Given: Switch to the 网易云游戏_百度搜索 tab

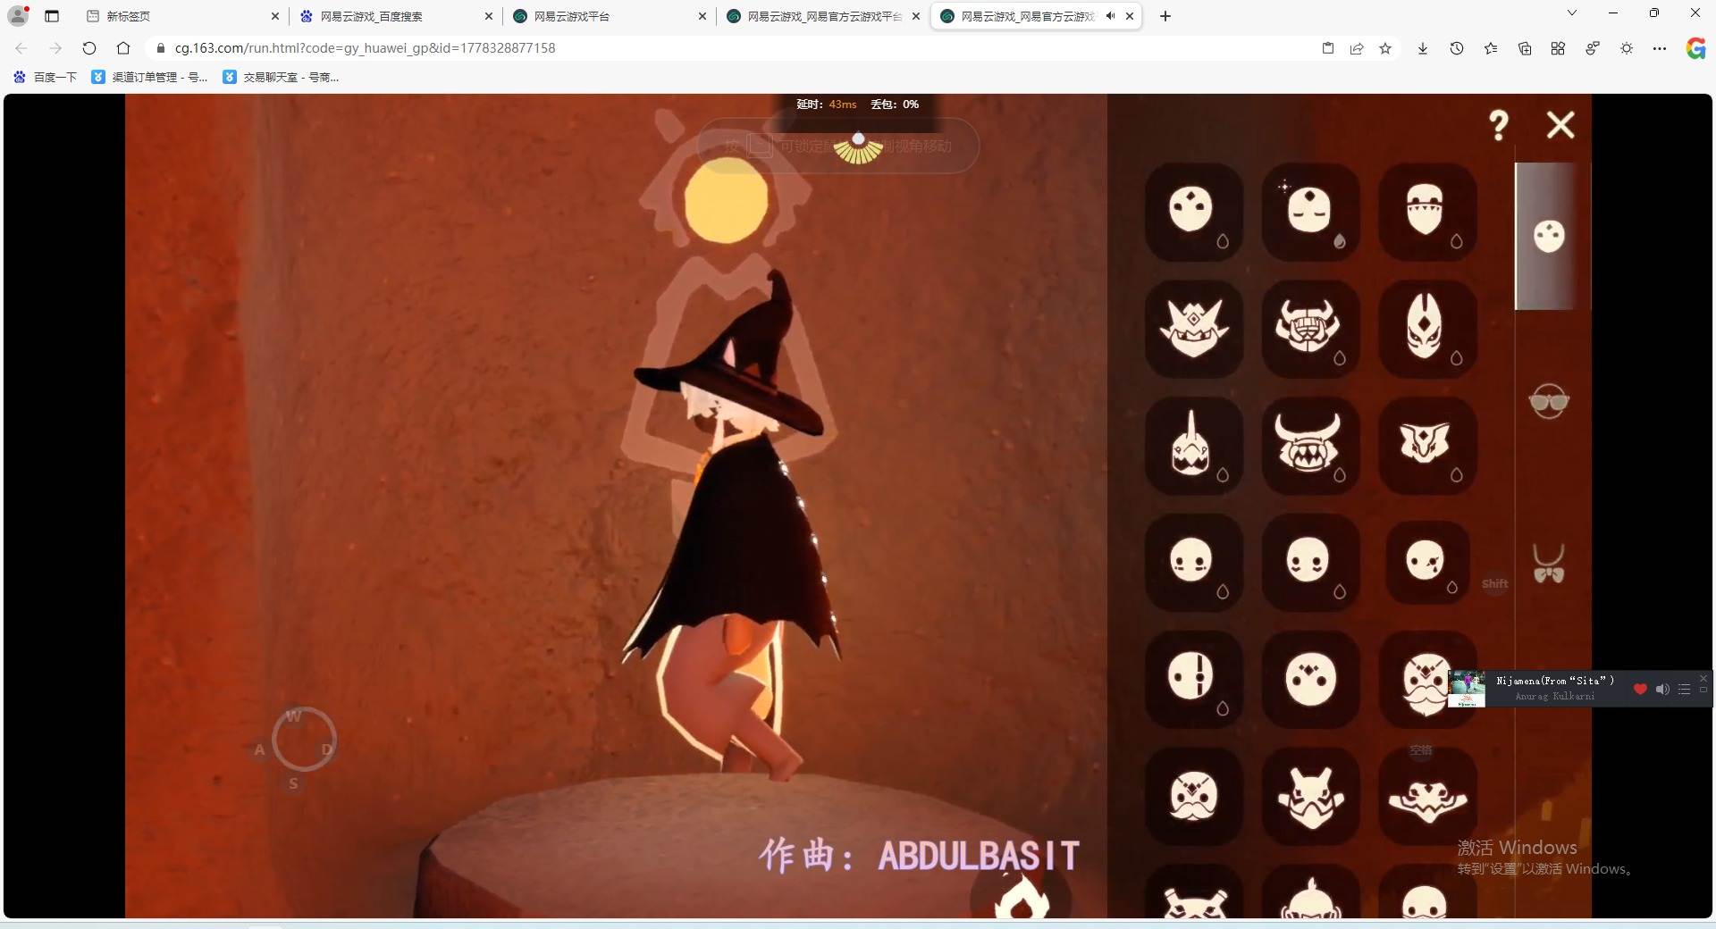Looking at the screenshot, I should (396, 16).
